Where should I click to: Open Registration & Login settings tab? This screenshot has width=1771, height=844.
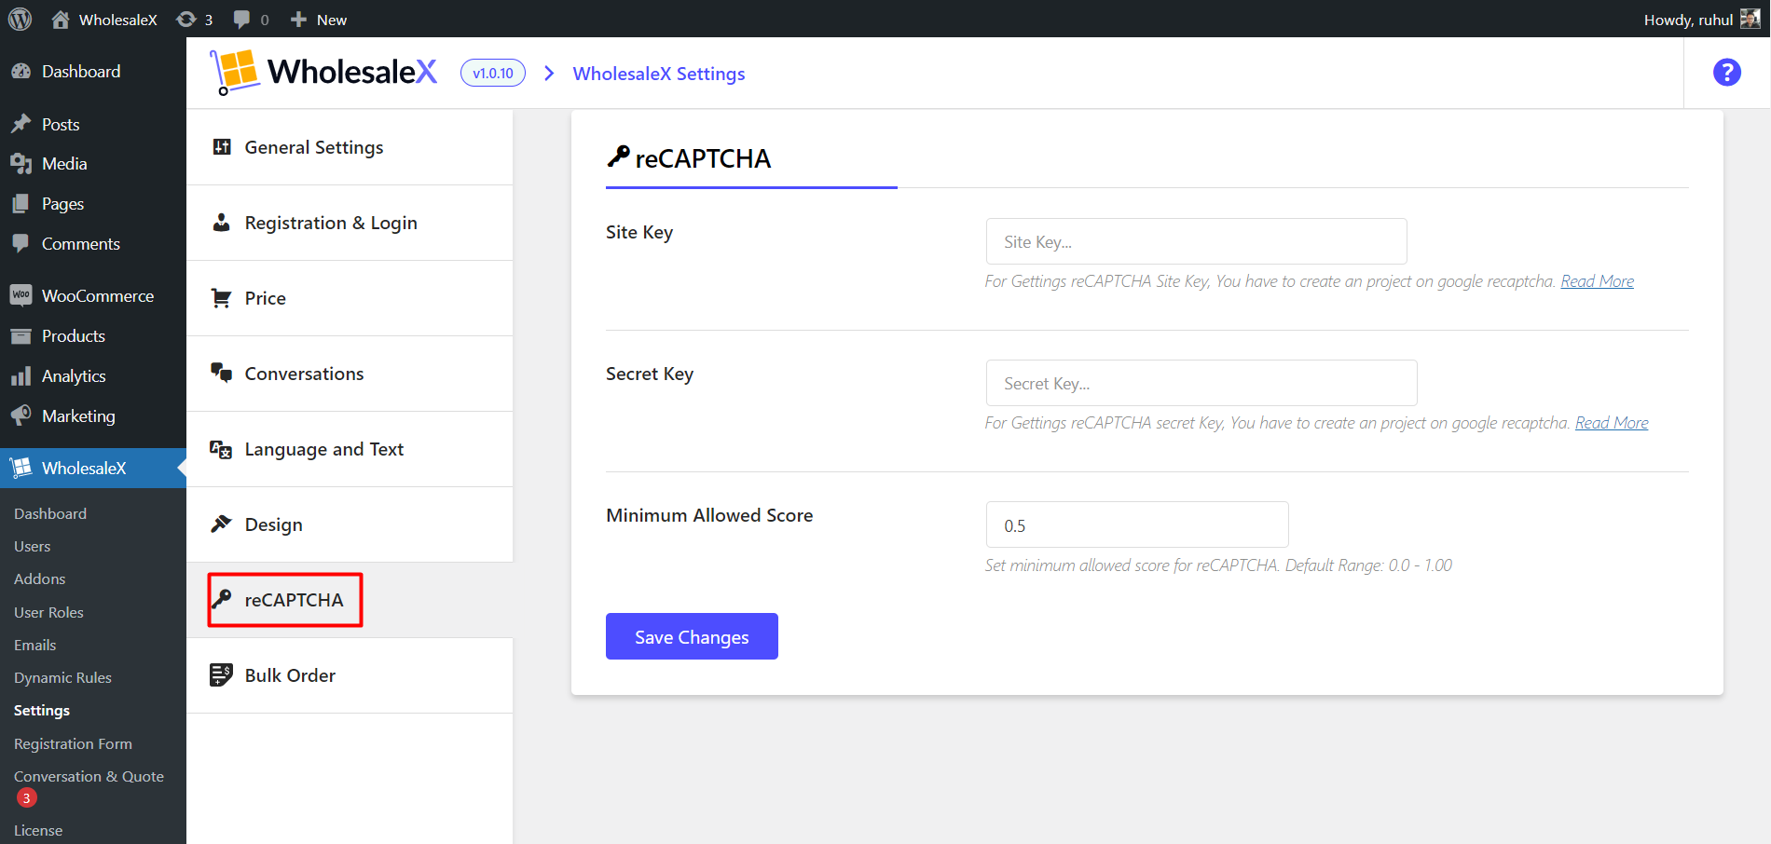(x=350, y=223)
